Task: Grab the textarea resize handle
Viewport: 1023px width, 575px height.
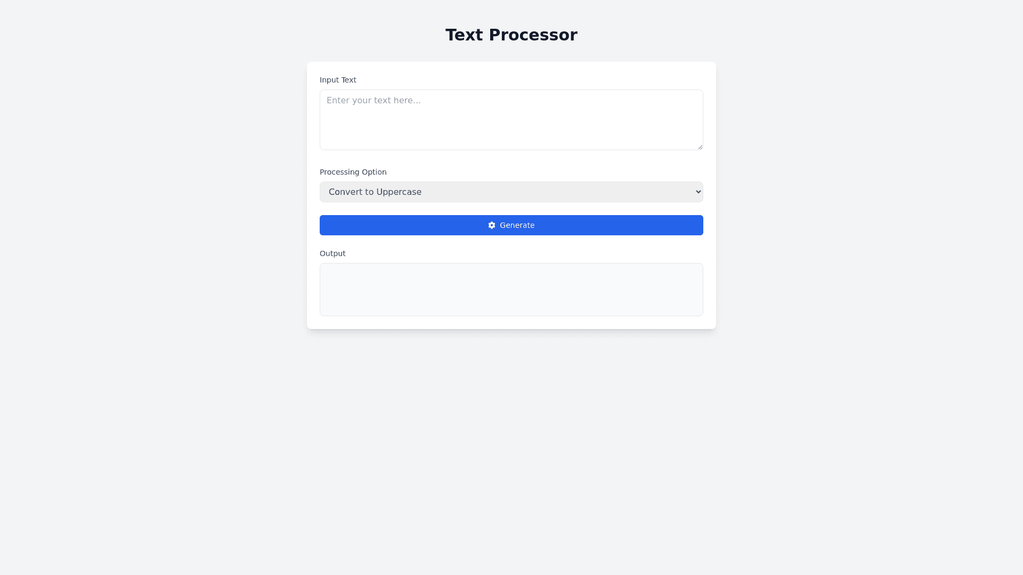Action: (700, 147)
